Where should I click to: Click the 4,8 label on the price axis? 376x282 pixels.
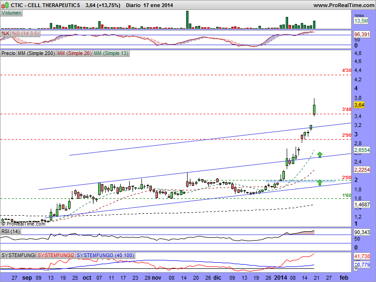click(358, 53)
